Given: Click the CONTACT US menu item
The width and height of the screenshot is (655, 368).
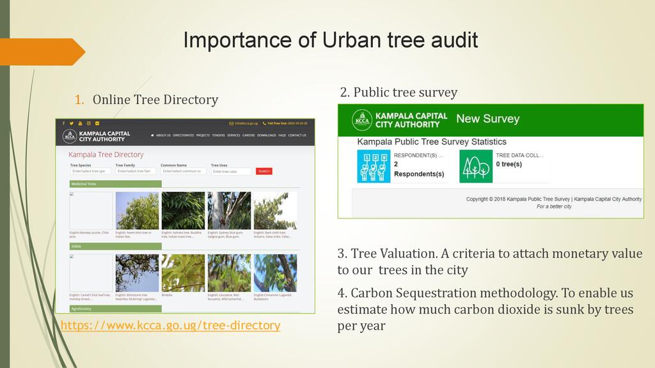Looking at the screenshot, I should 297,135.
